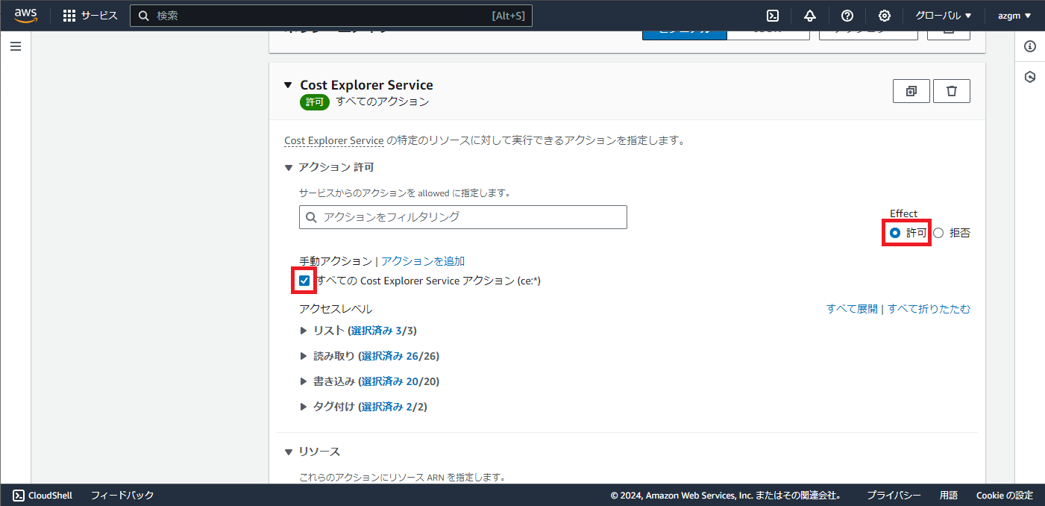1045x506 pixels.
Task: Duplicate the Cost Explorer Service statement
Action: [x=911, y=90]
